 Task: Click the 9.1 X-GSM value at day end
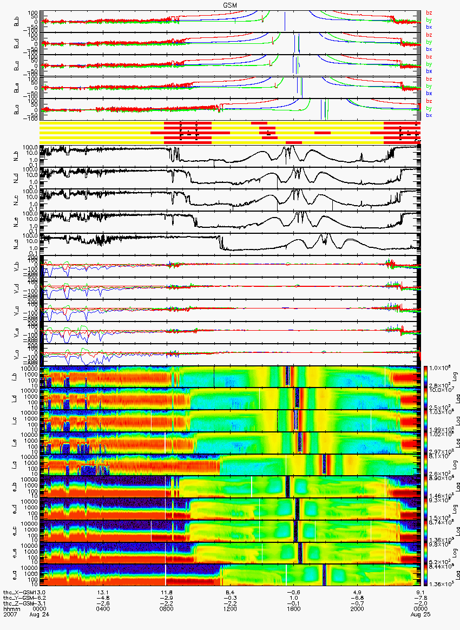point(420,593)
